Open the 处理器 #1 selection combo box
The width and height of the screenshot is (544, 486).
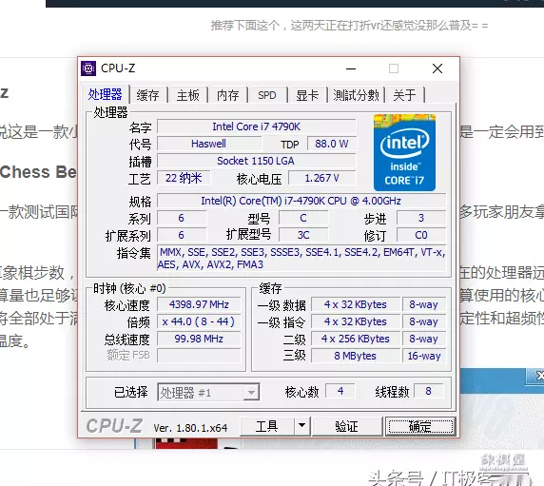coord(208,393)
